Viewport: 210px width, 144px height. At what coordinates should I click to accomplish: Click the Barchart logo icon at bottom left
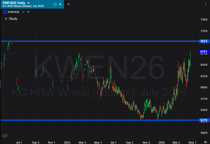point(5,136)
